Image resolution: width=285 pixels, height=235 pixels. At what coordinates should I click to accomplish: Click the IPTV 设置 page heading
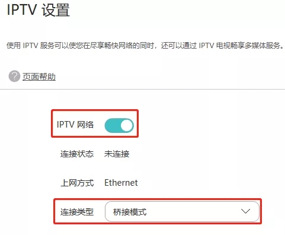(39, 10)
